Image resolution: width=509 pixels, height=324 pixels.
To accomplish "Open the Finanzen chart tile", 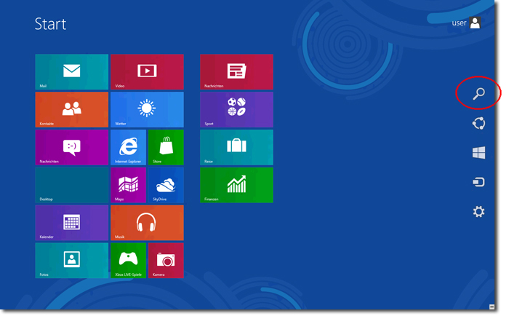I will click(x=236, y=185).
